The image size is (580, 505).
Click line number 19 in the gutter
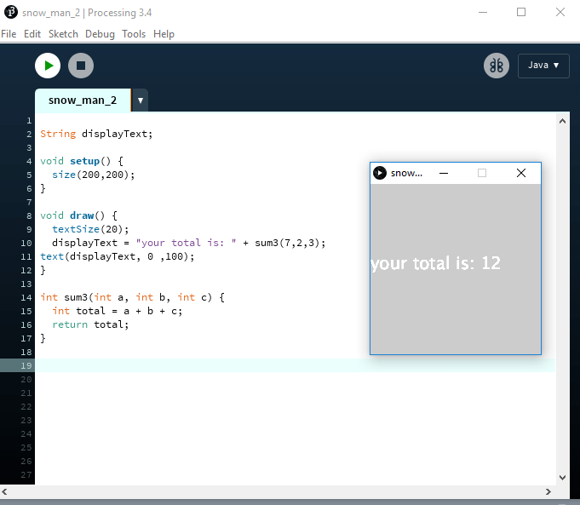tap(26, 365)
